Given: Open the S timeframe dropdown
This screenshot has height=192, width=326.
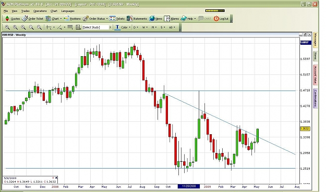Looking at the screenshot, I should coord(163,28).
